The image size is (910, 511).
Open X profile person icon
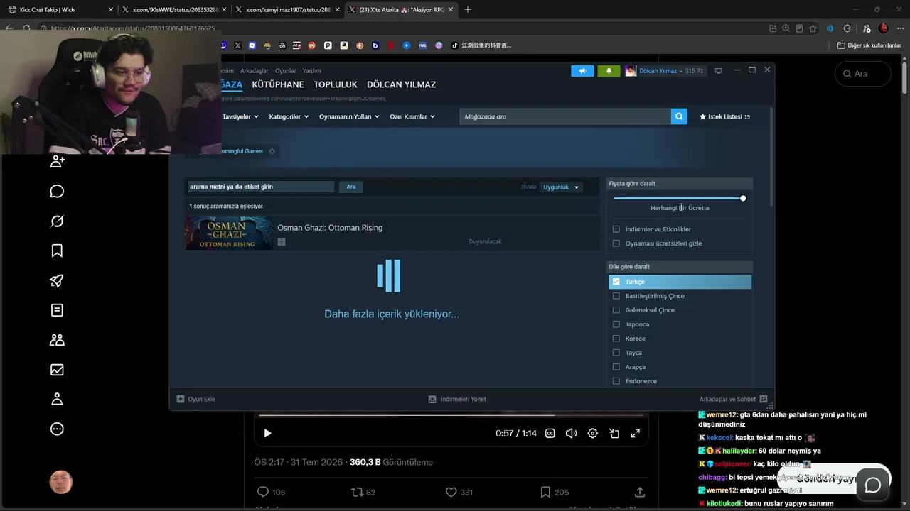click(57, 399)
